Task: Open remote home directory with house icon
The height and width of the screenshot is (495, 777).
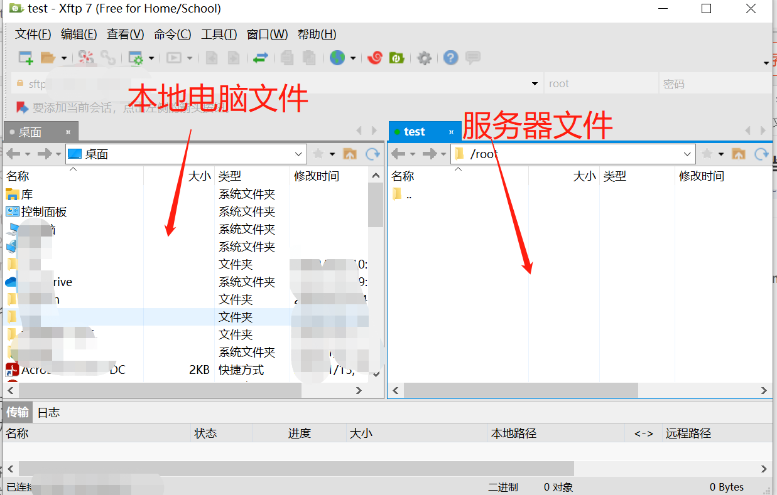Action: [x=739, y=153]
